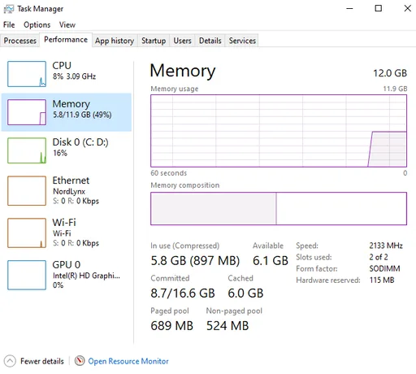This screenshot has width=416, height=374.
Task: Switch to the Processes tab
Action: point(19,41)
